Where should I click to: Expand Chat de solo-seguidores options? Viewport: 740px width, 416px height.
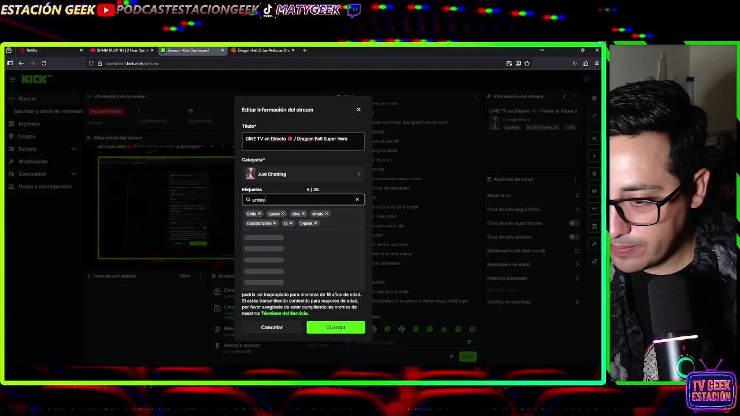coord(577,209)
